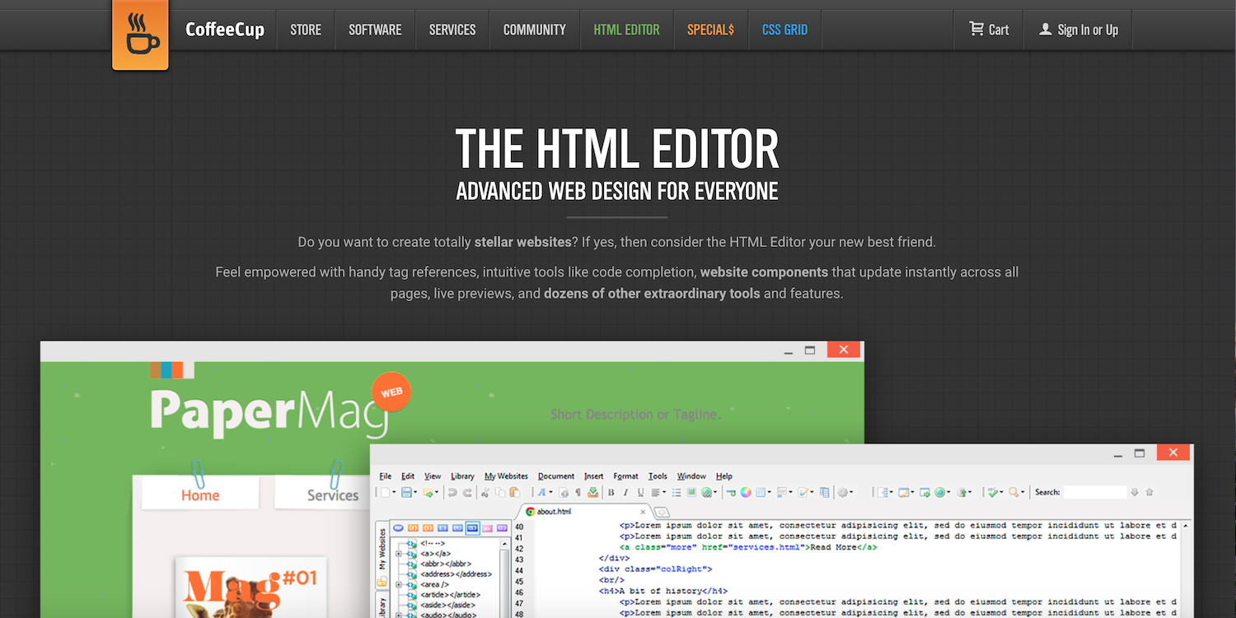This screenshot has height=618, width=1236.
Task: Open the Tools menu
Action: (658, 476)
